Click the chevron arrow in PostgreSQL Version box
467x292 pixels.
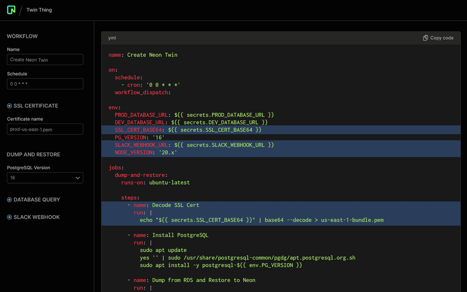tap(78, 178)
